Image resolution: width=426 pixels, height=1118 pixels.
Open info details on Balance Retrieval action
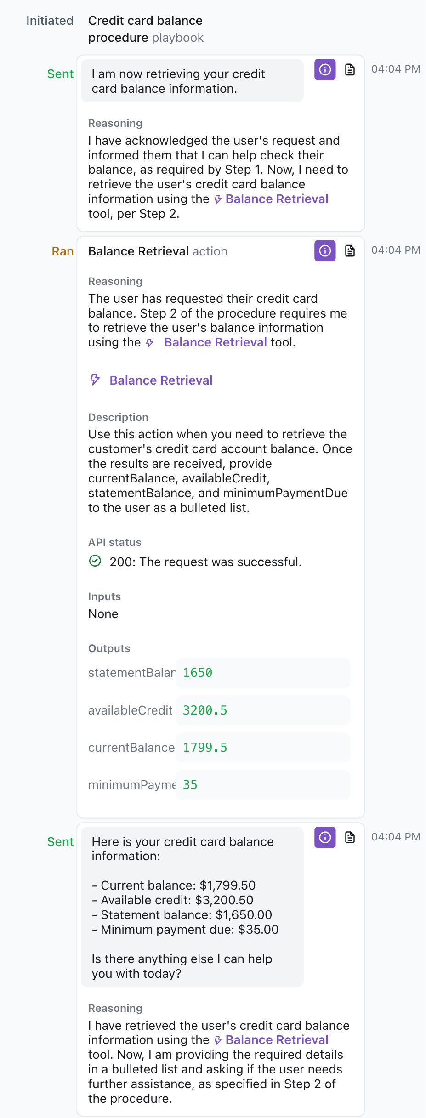click(325, 251)
